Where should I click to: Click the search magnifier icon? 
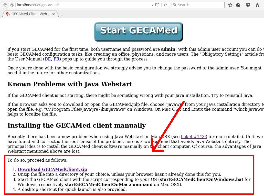175,5
